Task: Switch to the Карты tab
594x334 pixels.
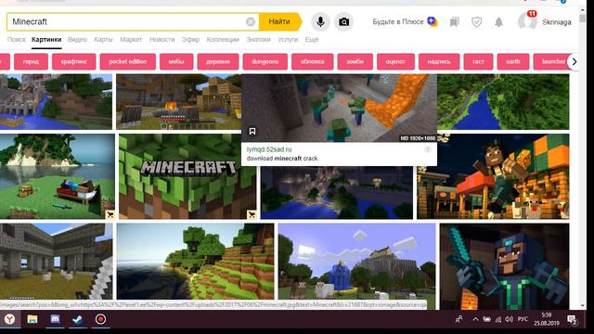Action: tap(103, 39)
